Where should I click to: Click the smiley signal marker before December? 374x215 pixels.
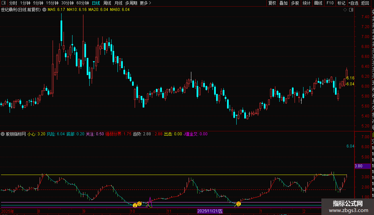tap(238, 204)
